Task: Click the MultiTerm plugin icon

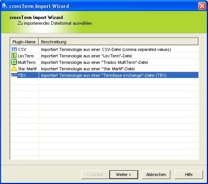Action: point(14,62)
